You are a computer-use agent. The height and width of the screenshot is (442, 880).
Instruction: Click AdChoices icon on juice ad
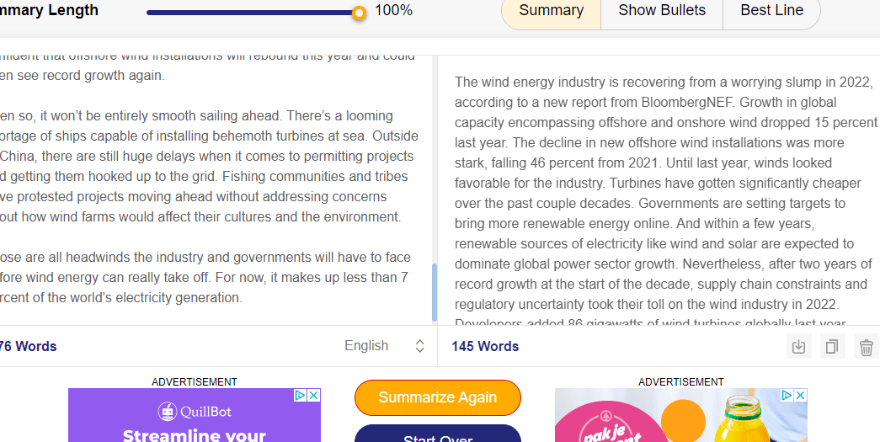[787, 395]
